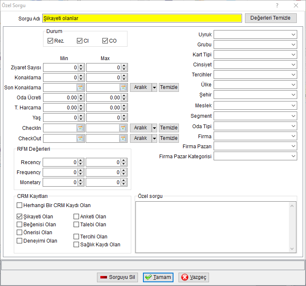Increase Oda Ücreti Max value
The width and height of the screenshot is (306, 286).
(124, 96)
